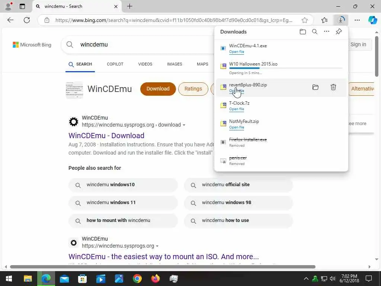Open more options in Downloads panel
This screenshot has height=286, width=381.
pos(327,31)
